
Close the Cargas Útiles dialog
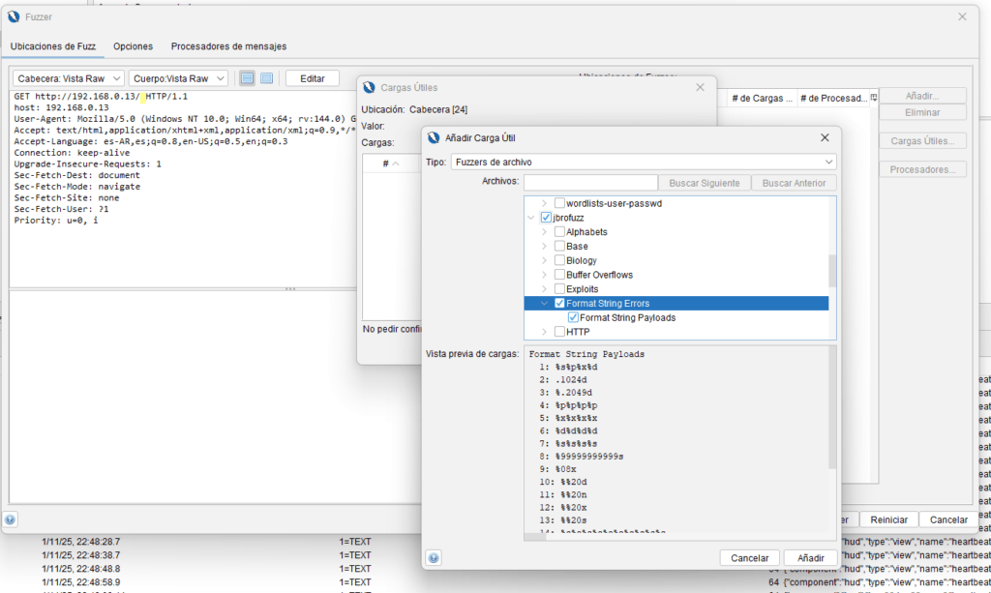click(702, 87)
